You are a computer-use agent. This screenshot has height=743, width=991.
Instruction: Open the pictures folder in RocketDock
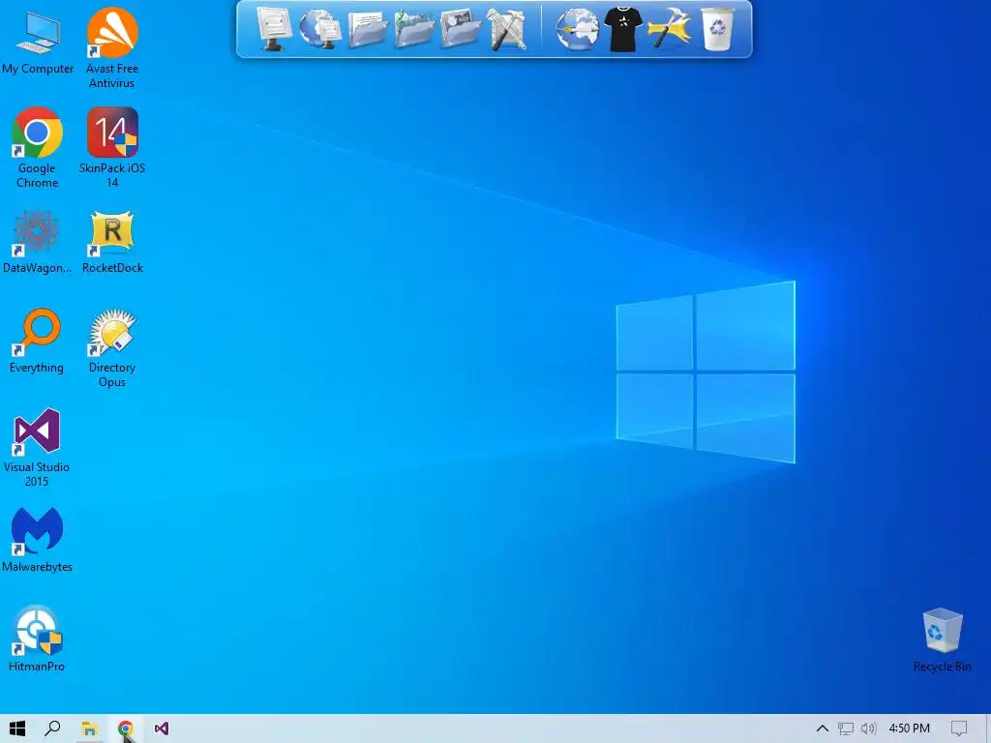pos(460,30)
